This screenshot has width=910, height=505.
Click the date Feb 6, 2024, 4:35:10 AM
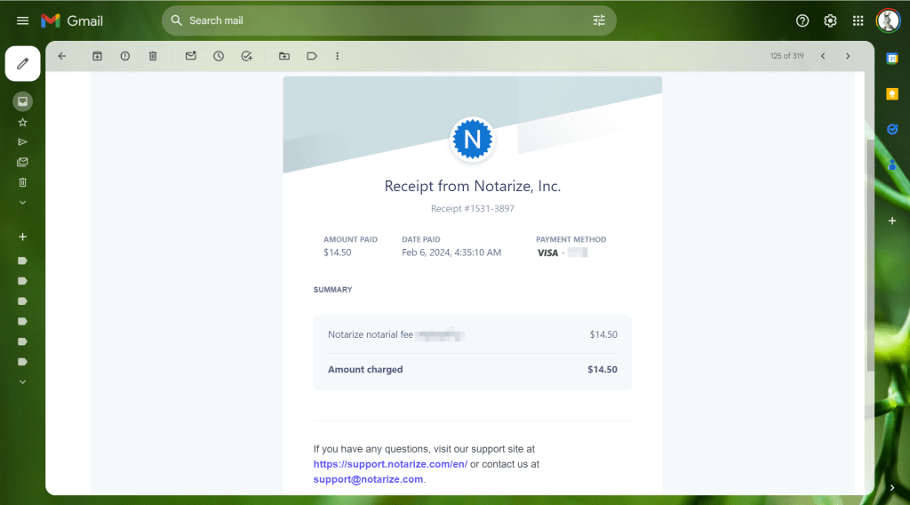click(451, 252)
